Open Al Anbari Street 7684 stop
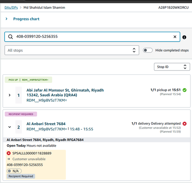192x183 pixels. coord(46,124)
